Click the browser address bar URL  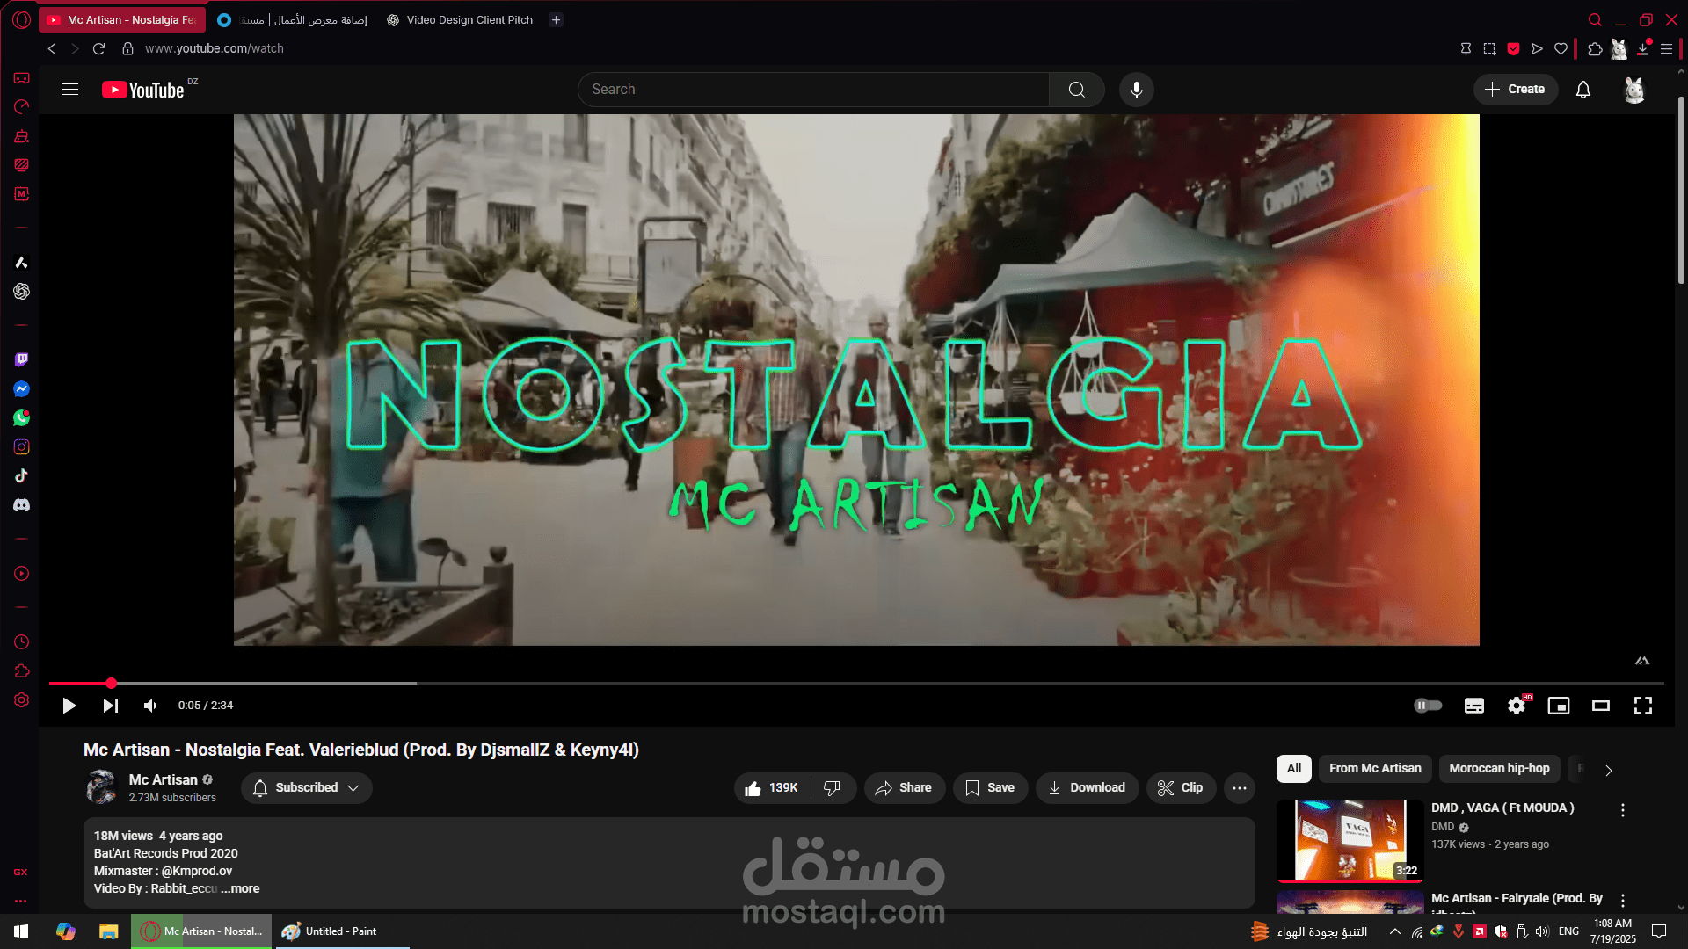click(214, 49)
